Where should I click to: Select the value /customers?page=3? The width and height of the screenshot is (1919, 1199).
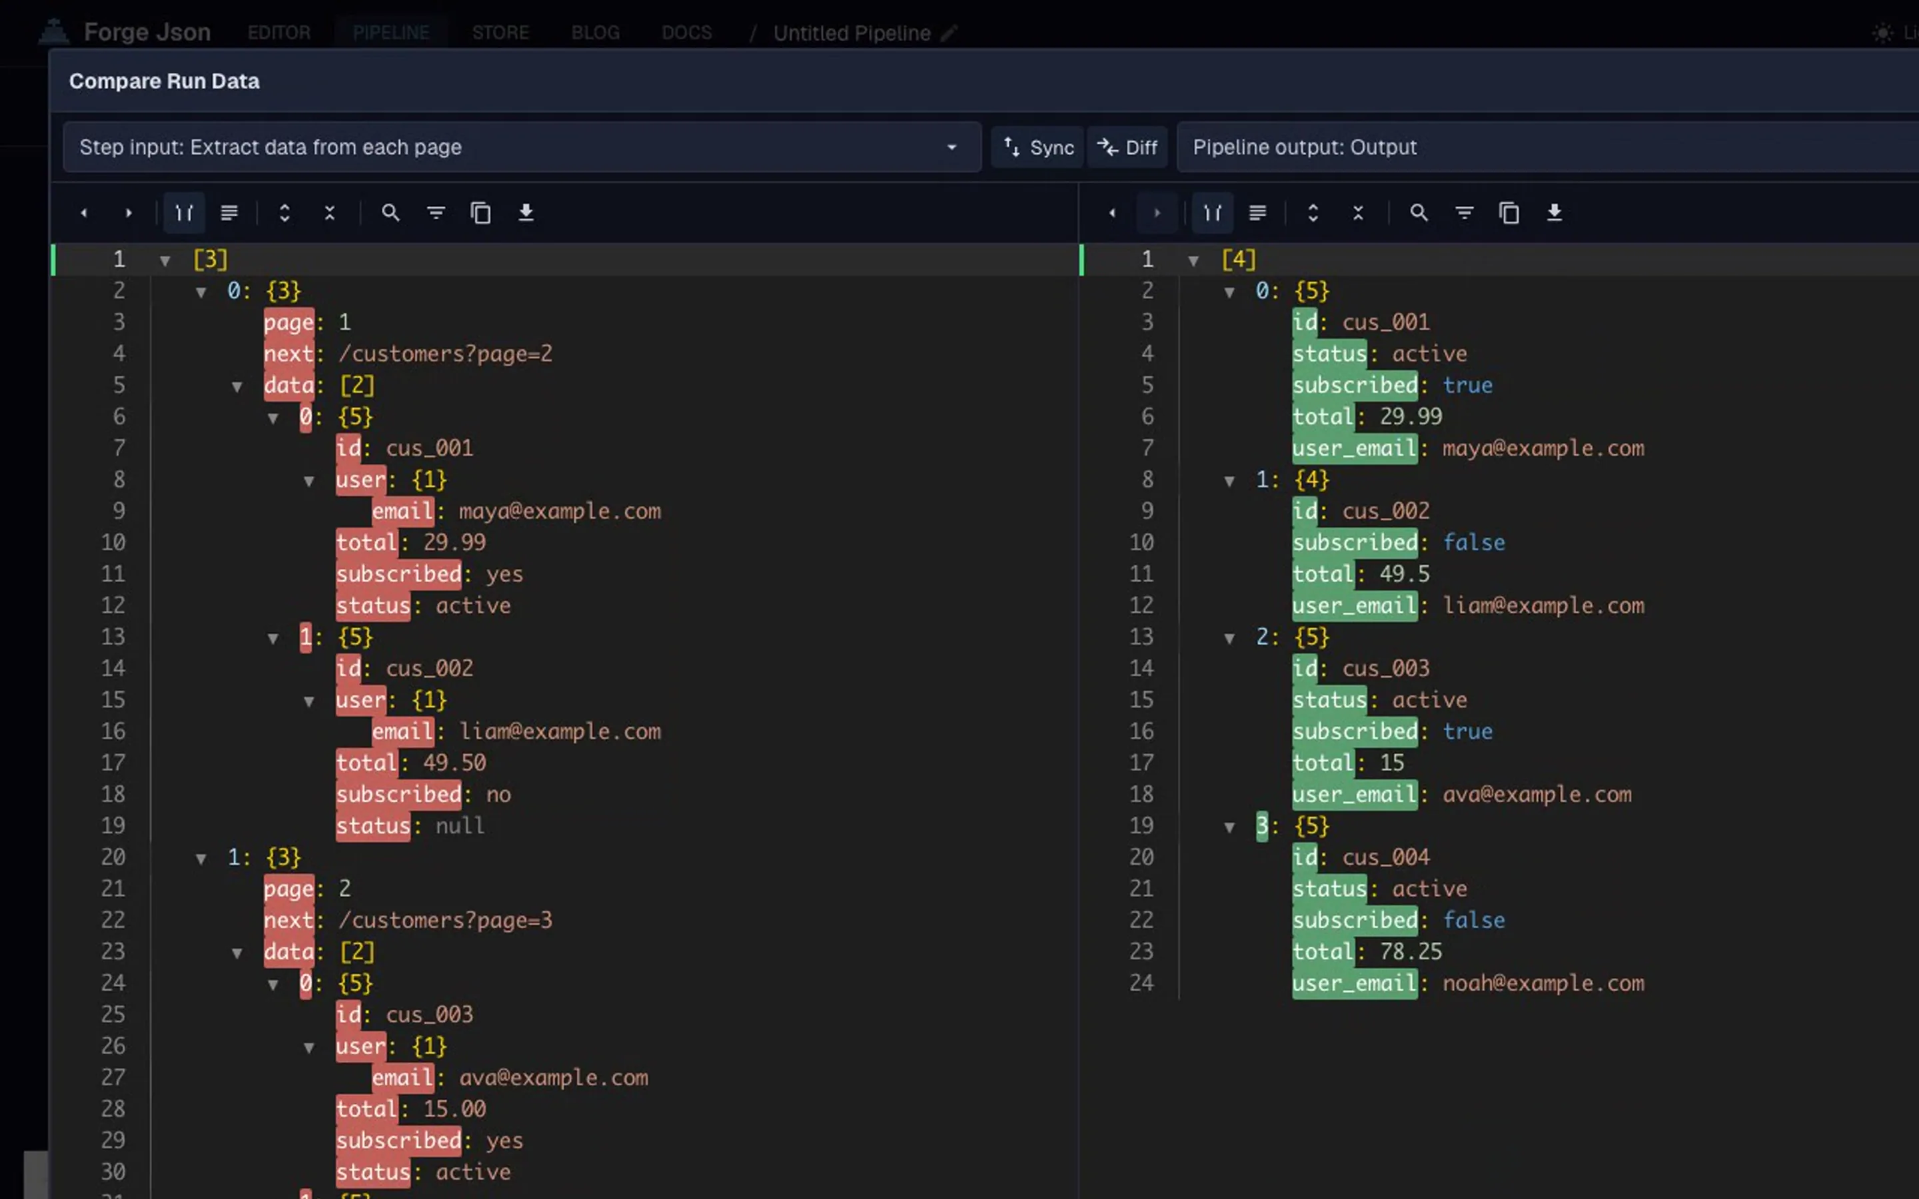tap(446, 920)
